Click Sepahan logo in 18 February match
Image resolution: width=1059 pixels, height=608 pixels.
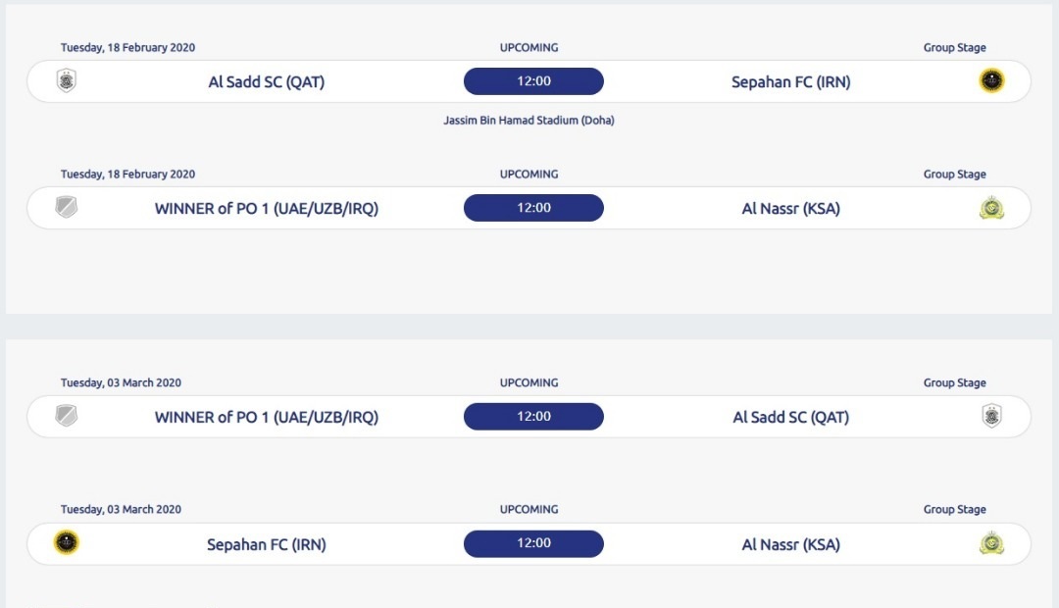991,81
